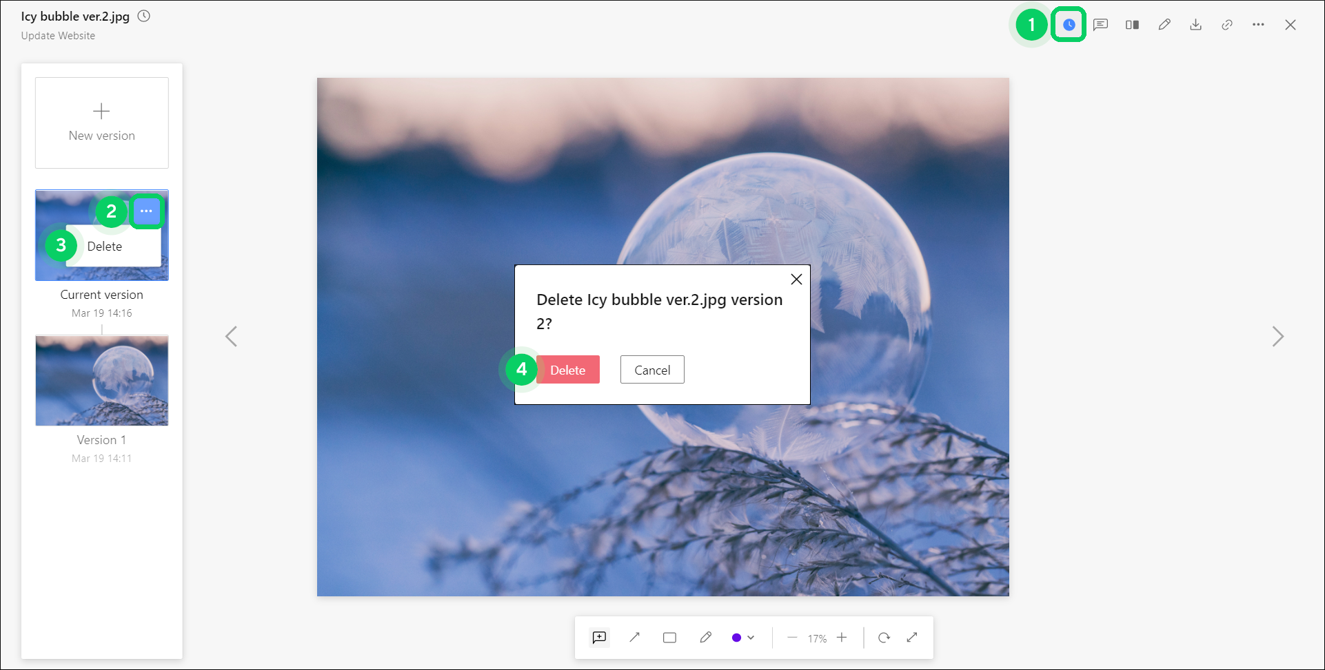Select the add comment annotation tool

click(599, 638)
